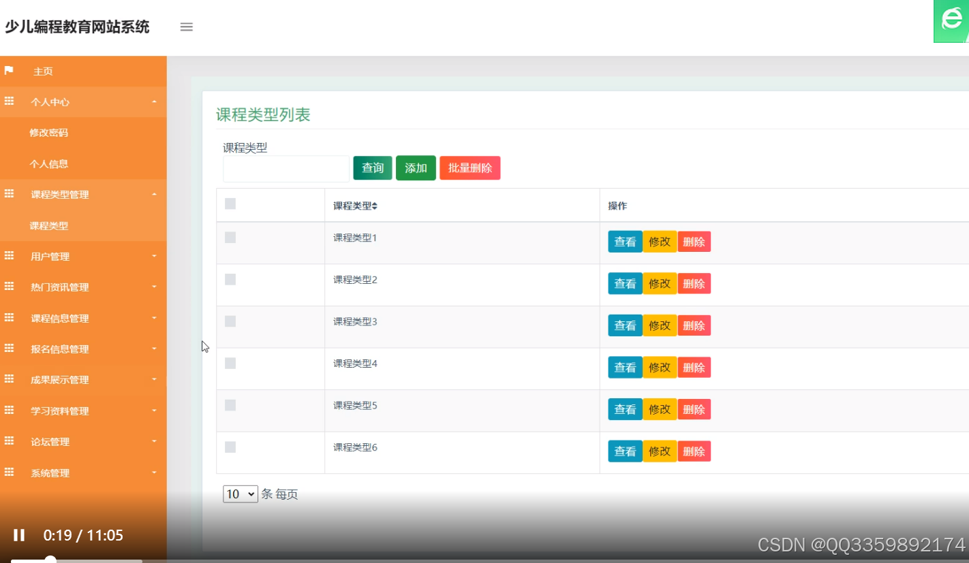969x563 pixels.
Task: Delete 课程类型3 with 删除 button
Action: pos(694,325)
